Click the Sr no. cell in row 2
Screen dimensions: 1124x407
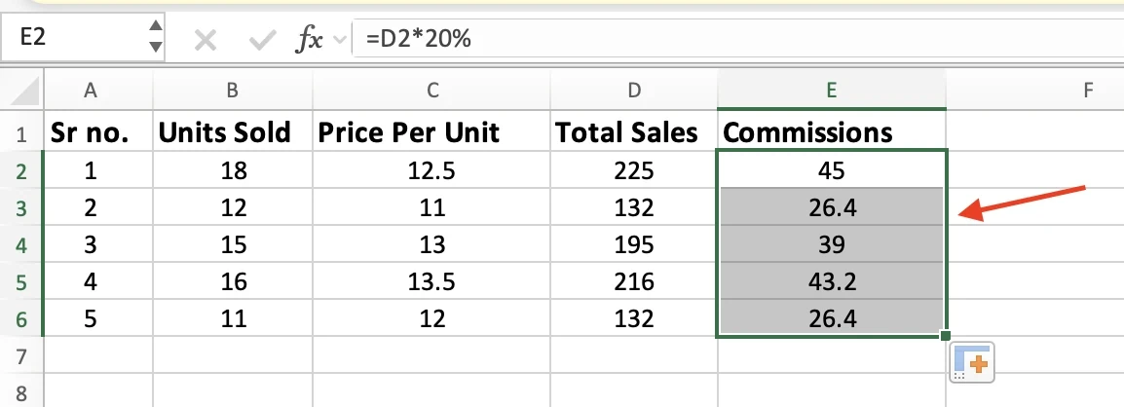point(98,170)
